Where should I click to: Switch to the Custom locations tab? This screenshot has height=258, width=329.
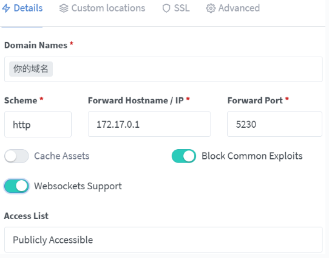point(102,9)
